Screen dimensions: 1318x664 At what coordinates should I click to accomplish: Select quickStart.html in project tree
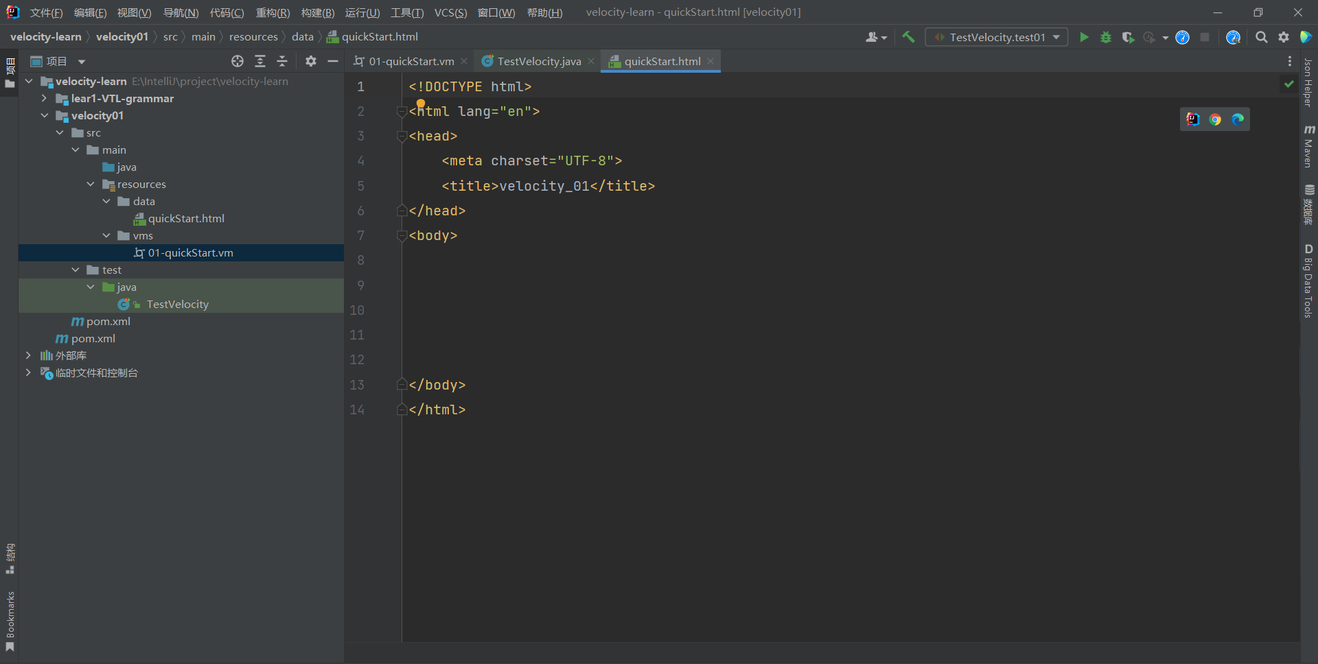[186, 218]
